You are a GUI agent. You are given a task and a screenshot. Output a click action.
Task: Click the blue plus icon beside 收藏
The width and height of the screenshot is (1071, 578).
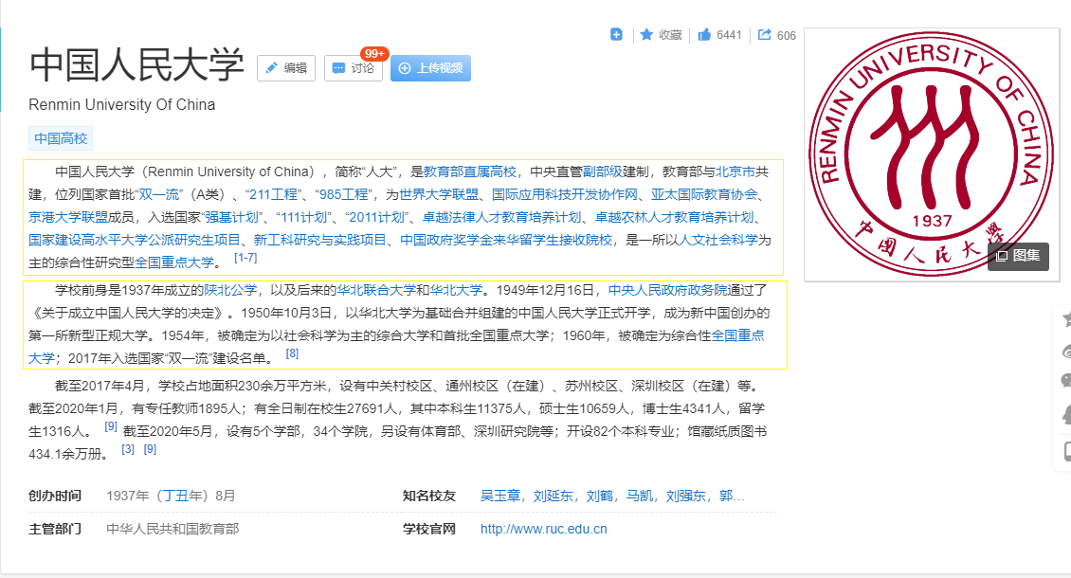click(x=616, y=35)
